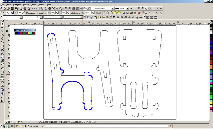
Task: Click the Paste clipboard icon
Action: [x=50, y=9]
